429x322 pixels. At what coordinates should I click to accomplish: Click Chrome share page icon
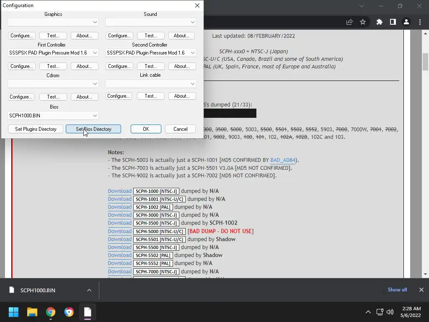click(x=349, y=22)
